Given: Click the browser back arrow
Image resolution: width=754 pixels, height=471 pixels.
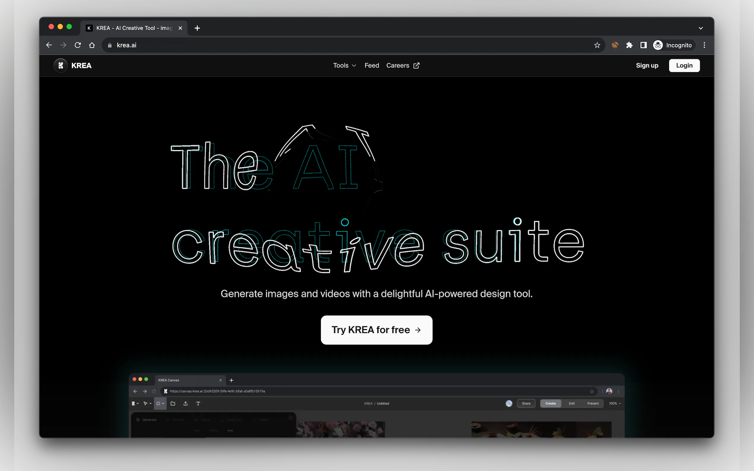Looking at the screenshot, I should 49,45.
